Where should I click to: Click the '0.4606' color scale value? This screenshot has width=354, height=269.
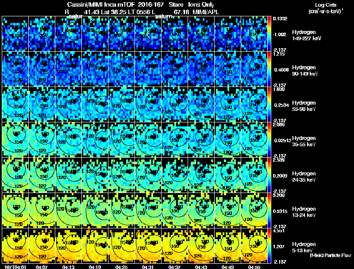281,70
